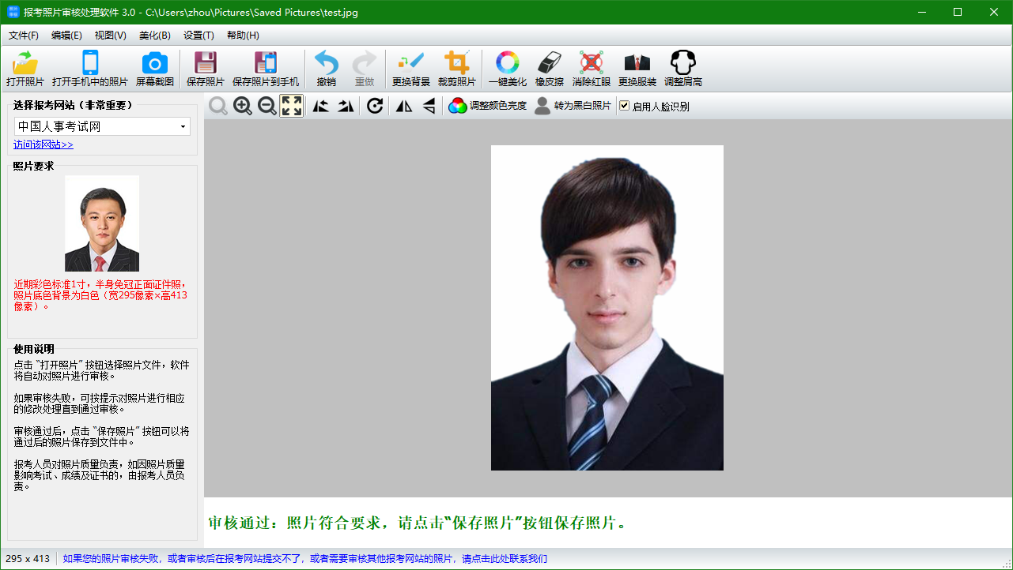Screen dimensions: 1013x570
Task: Rotate photo 90 degrees clockwise
Action: point(375,106)
